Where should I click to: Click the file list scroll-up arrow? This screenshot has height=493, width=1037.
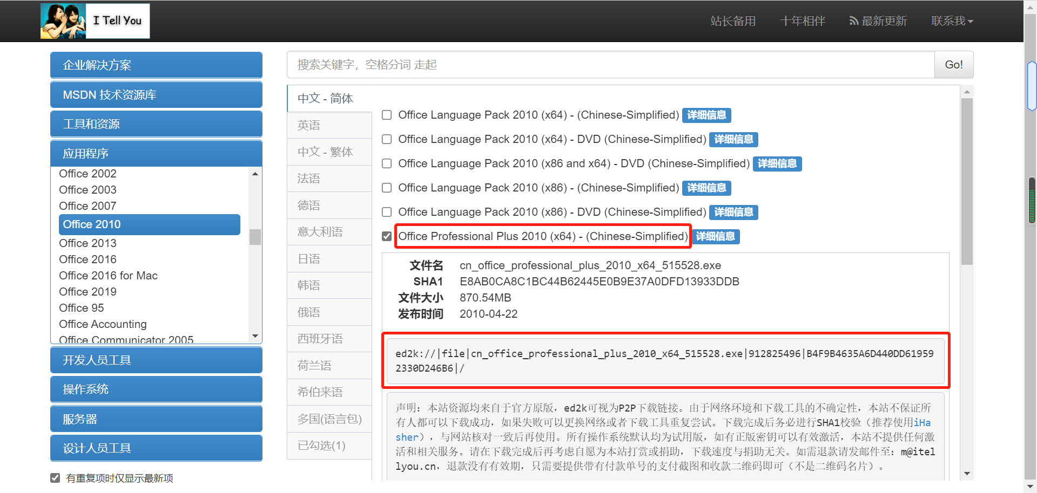tap(967, 92)
